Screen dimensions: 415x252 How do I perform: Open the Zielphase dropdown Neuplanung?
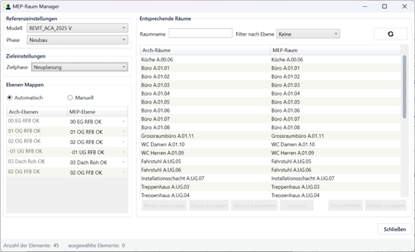tap(80, 67)
